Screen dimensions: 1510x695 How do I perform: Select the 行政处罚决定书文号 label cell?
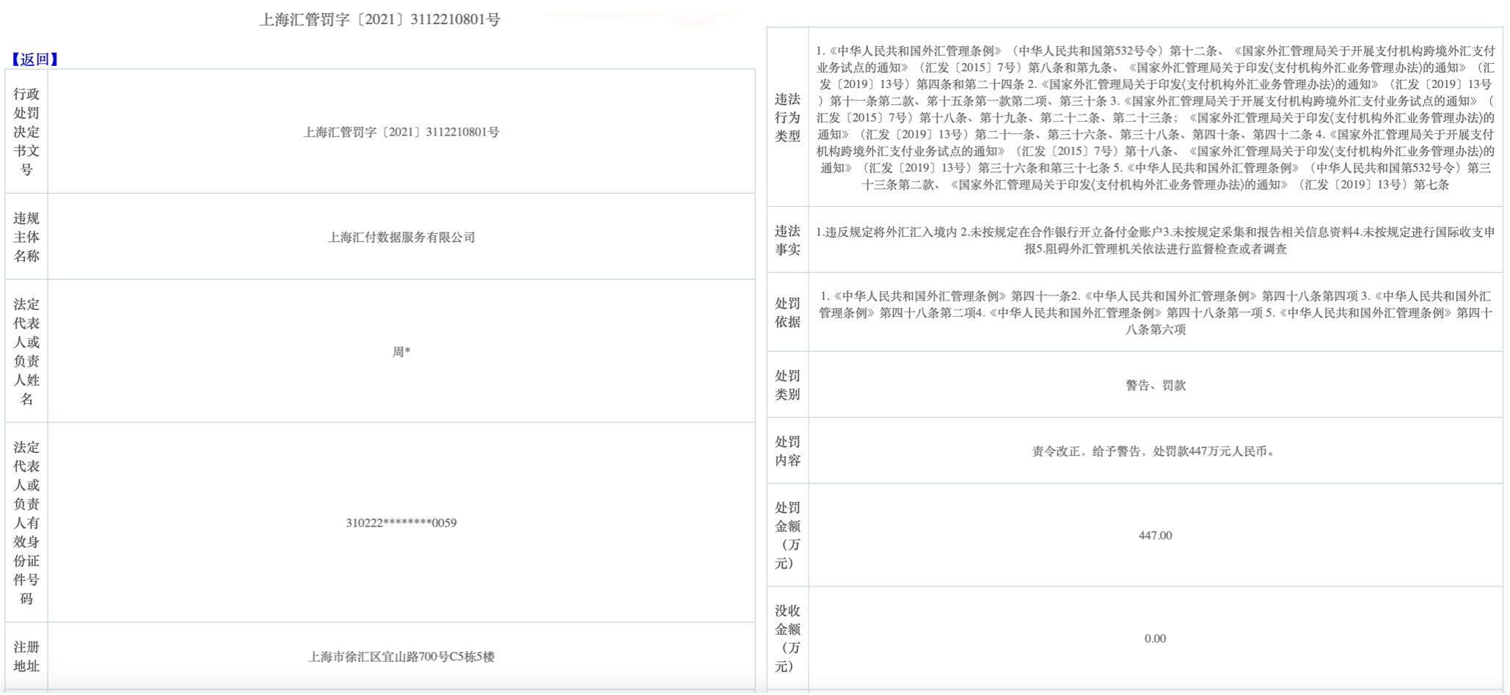pyautogui.click(x=26, y=132)
